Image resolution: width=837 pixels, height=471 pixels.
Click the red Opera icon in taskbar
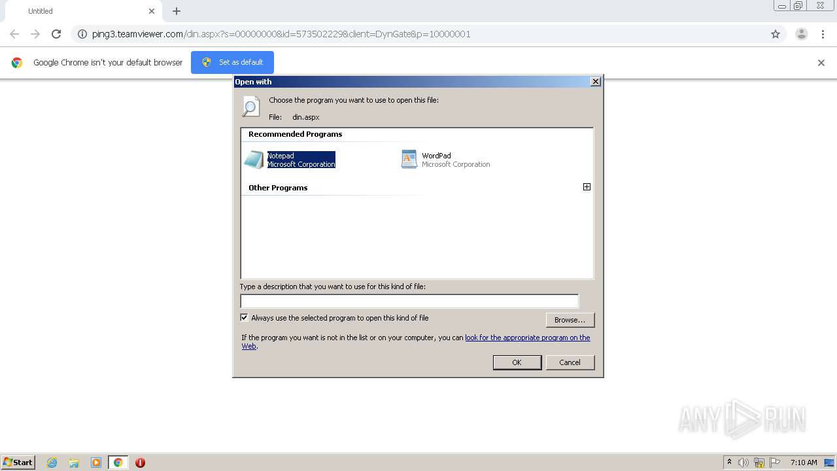140,462
